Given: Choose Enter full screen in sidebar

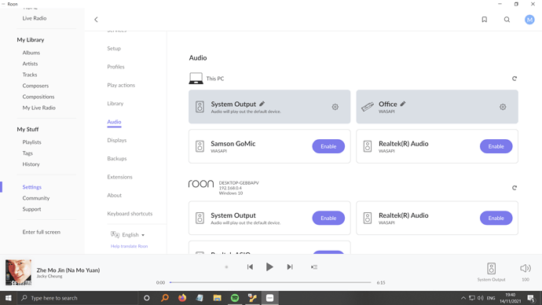Looking at the screenshot, I should (x=42, y=232).
